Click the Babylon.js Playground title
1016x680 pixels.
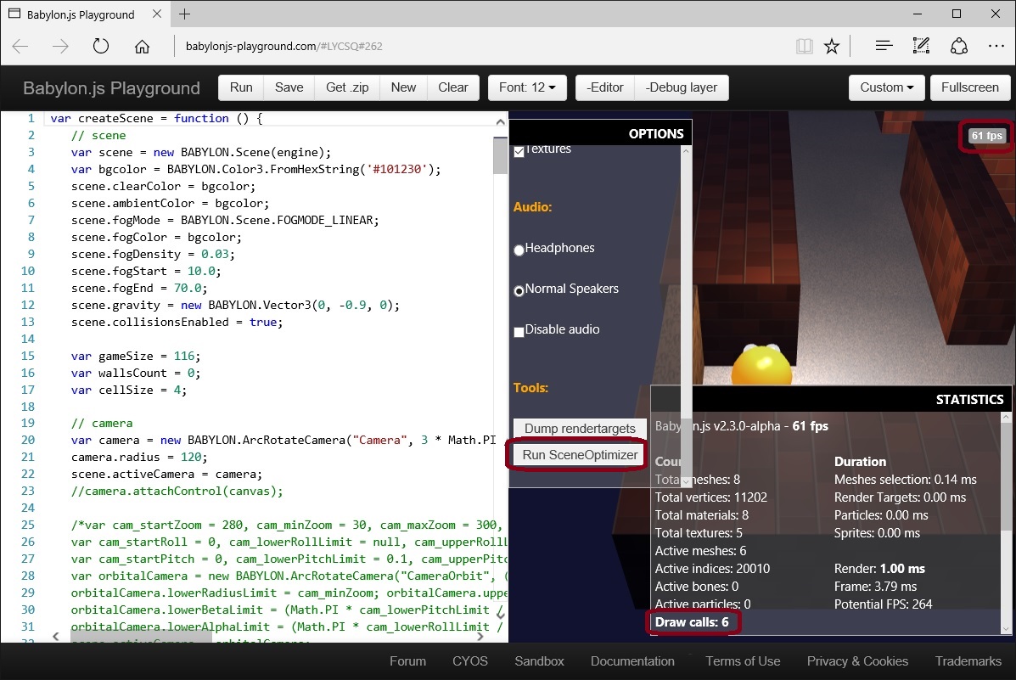tap(111, 88)
